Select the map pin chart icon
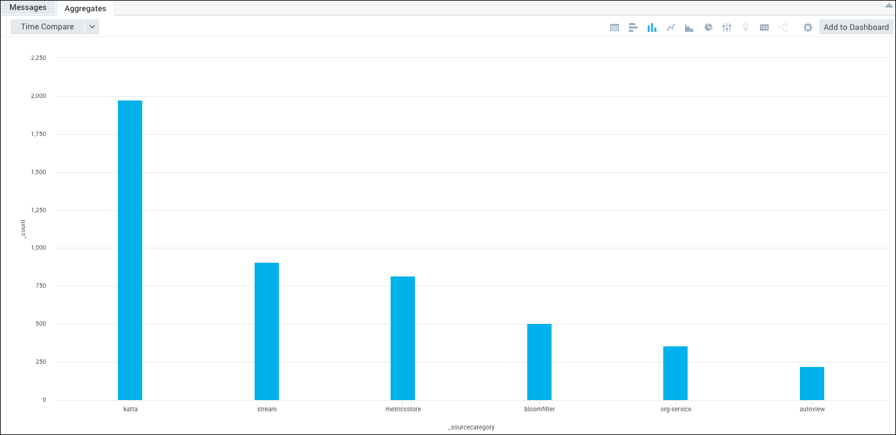This screenshot has width=896, height=435. pyautogui.click(x=746, y=27)
